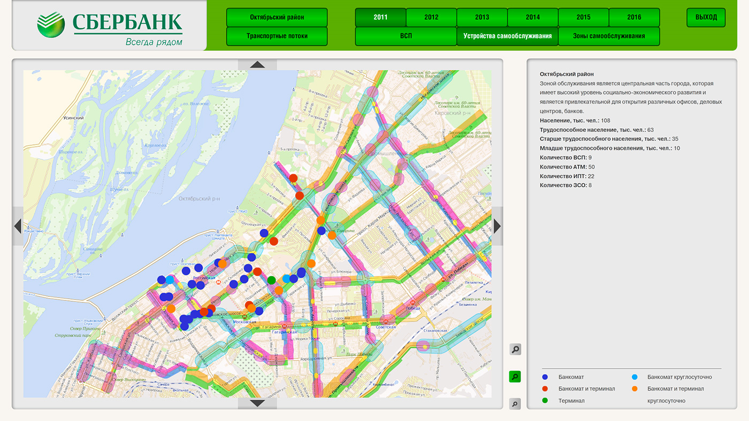Image resolution: width=749 pixels, height=421 pixels.
Task: Open the Транспортные потоки view
Action: tap(277, 36)
